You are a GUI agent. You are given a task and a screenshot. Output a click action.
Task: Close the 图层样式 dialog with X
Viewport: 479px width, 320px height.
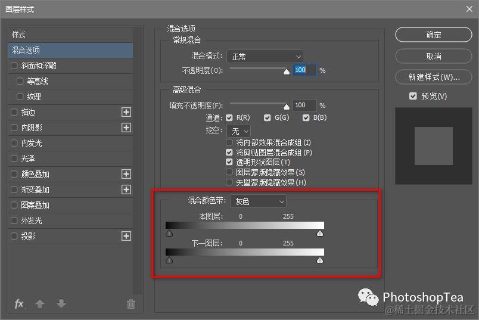point(469,9)
